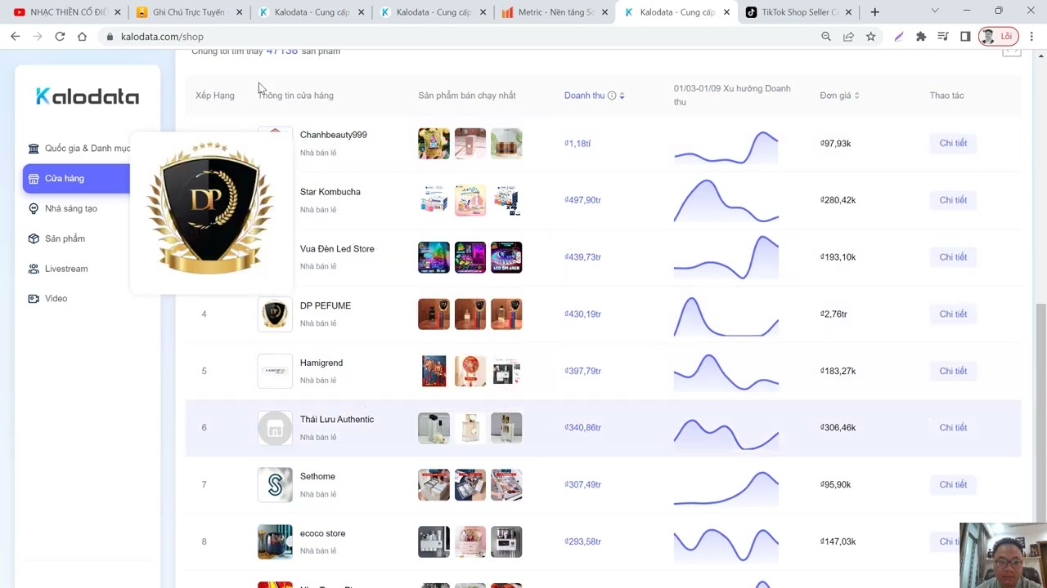This screenshot has width=1047, height=588.
Task: Click the DP PEFUME shop name
Action: 325,305
